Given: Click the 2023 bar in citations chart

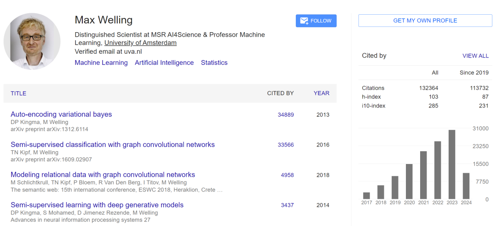Looking at the screenshot, I should point(452,164).
